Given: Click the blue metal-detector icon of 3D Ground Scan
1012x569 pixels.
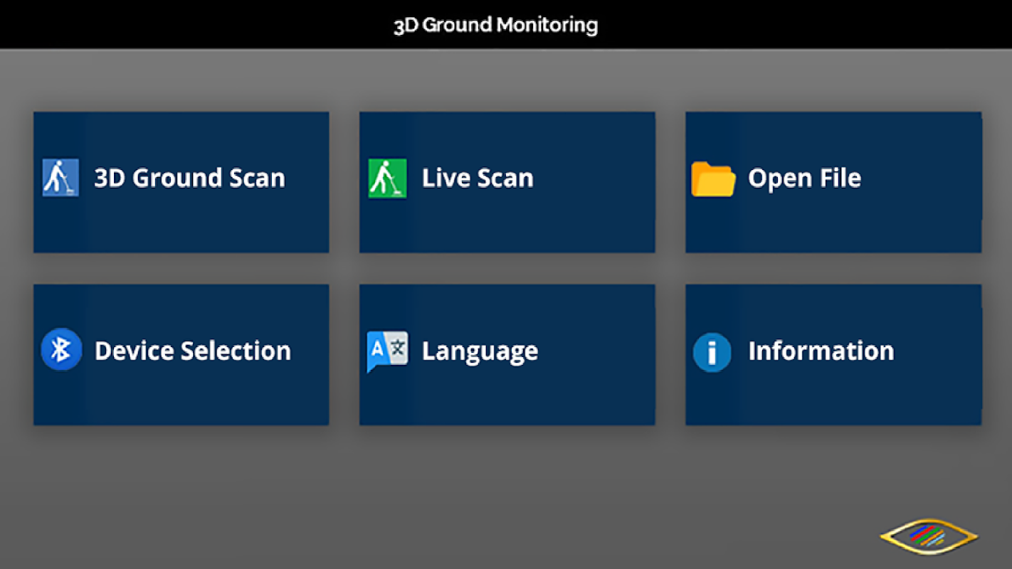Looking at the screenshot, I should coord(60,178).
